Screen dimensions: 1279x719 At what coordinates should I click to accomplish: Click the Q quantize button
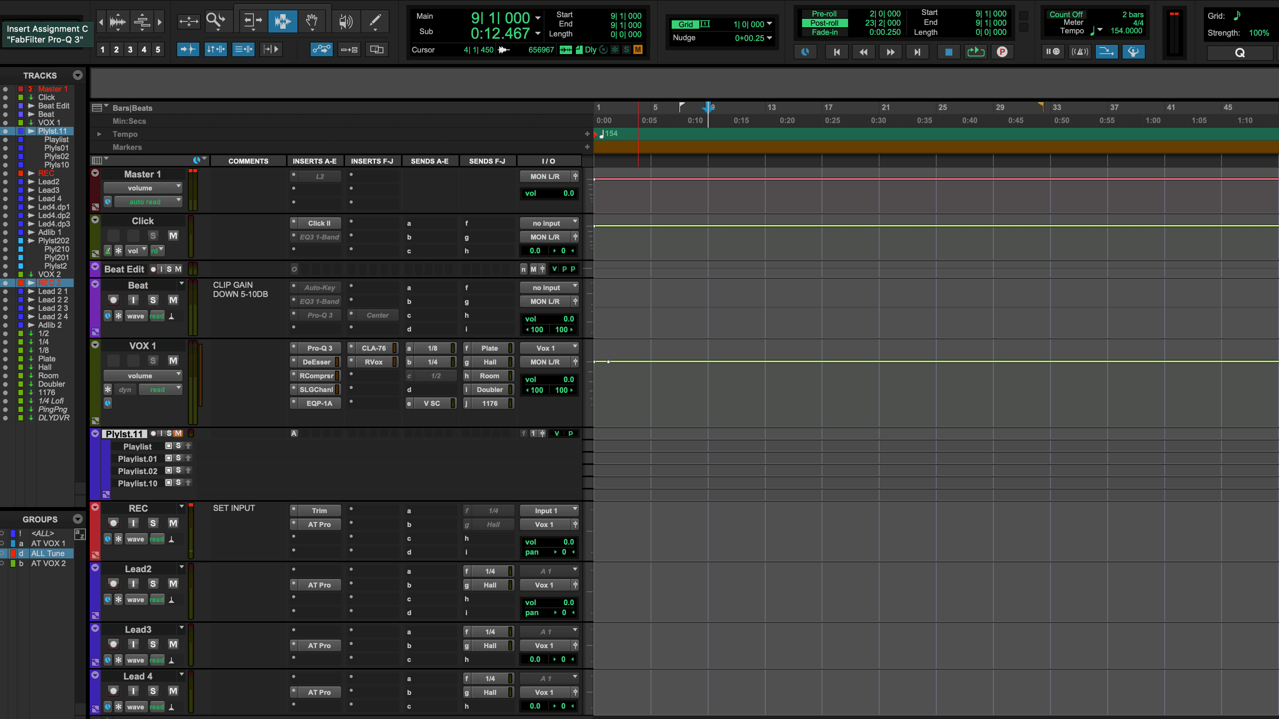click(1240, 53)
